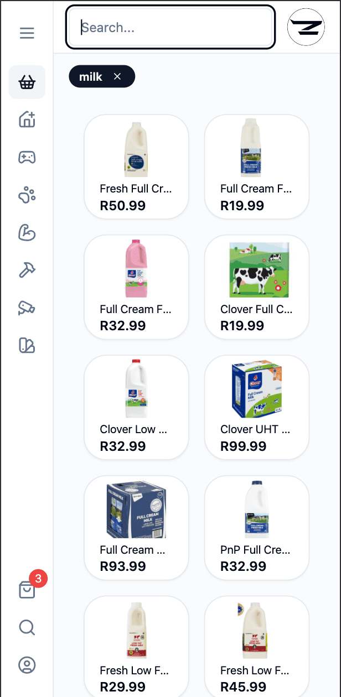
Task: Open the shopping bag with 3 items
Action: (27, 590)
